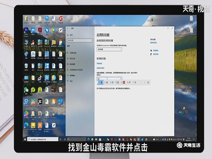
Task: Open Task View on the taskbar
Action: click(65, 139)
